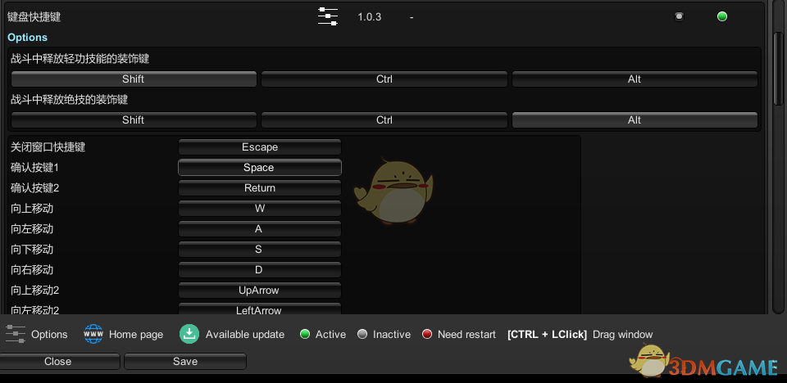Select Shift for 绝技 modifier key
Image resolution: width=787 pixels, height=383 pixels.
click(x=134, y=120)
